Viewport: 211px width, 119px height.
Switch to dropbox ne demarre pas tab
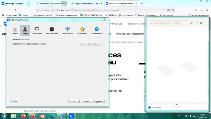point(86,3)
